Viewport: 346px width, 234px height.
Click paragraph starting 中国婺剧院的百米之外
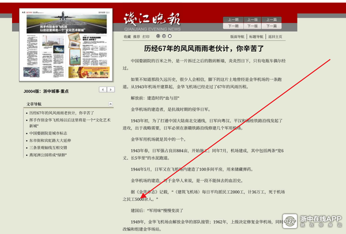[x=204, y=65]
